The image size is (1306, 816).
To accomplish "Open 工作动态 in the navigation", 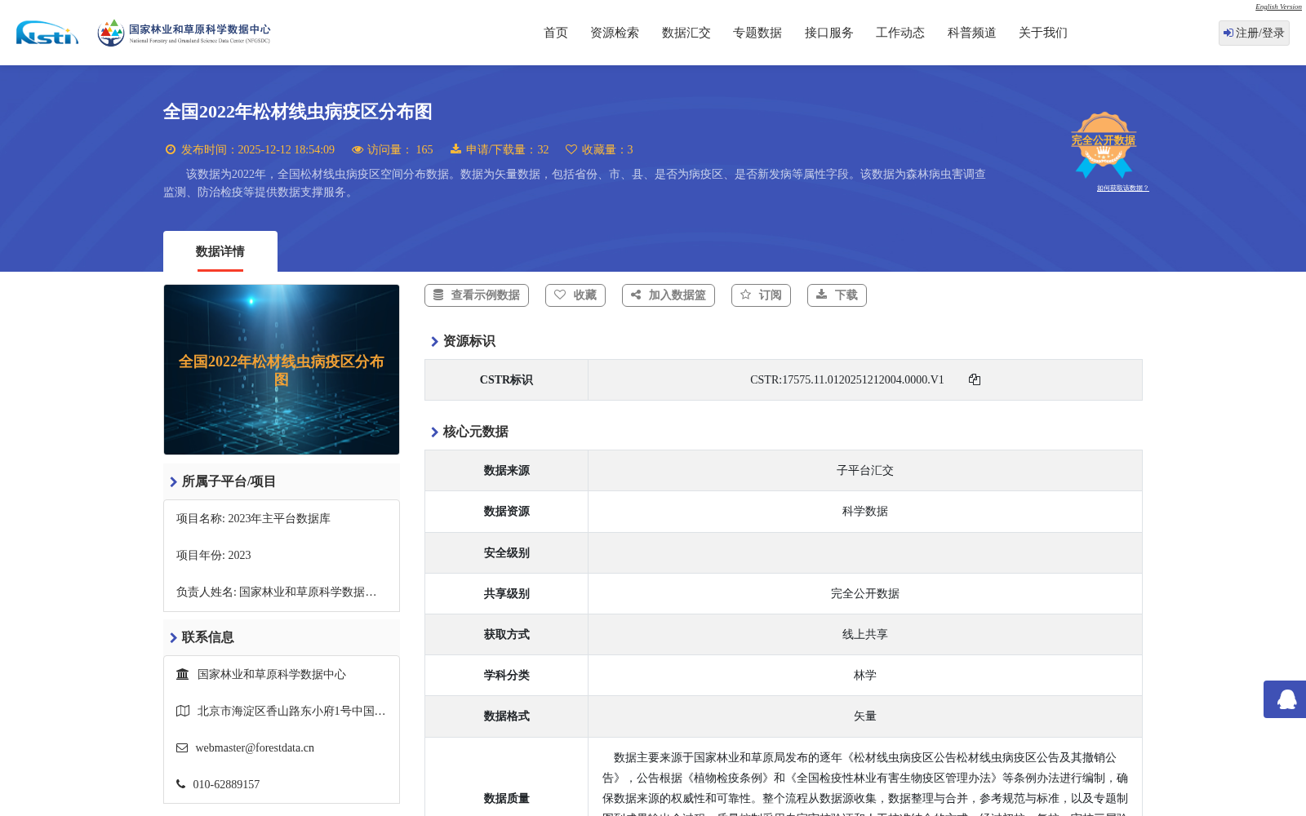I will (x=900, y=33).
